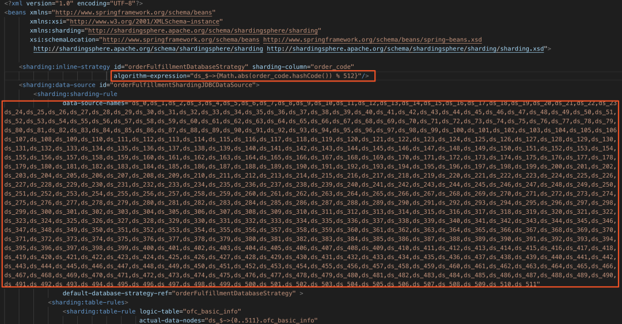The image size is (622, 324).
Task: Open the XMLSchema-instance URL link
Action: pos(145,21)
